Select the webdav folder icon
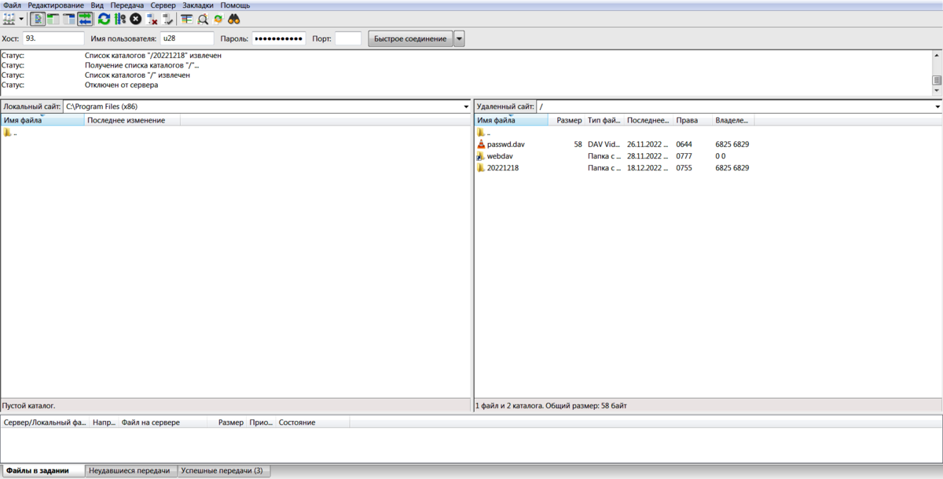 point(481,156)
